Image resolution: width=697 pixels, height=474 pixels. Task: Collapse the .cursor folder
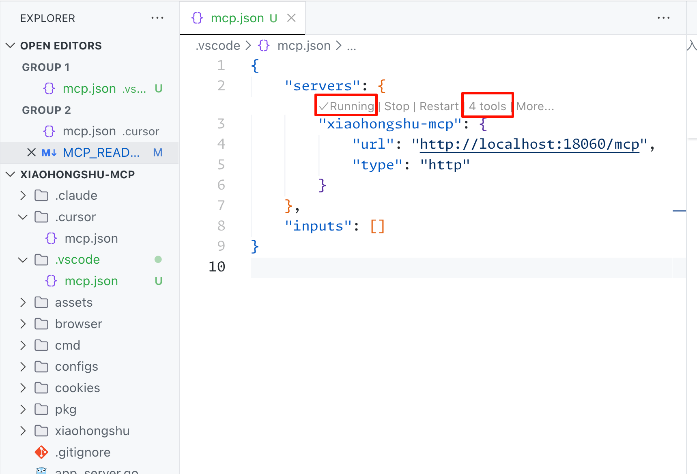pos(23,217)
